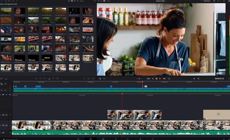Click the Split Clip scissors icon

click(6, 79)
